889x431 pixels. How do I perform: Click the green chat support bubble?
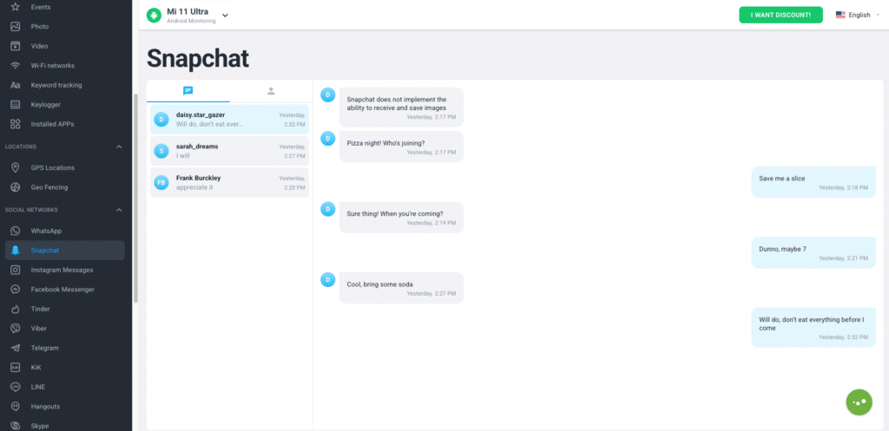pos(859,402)
